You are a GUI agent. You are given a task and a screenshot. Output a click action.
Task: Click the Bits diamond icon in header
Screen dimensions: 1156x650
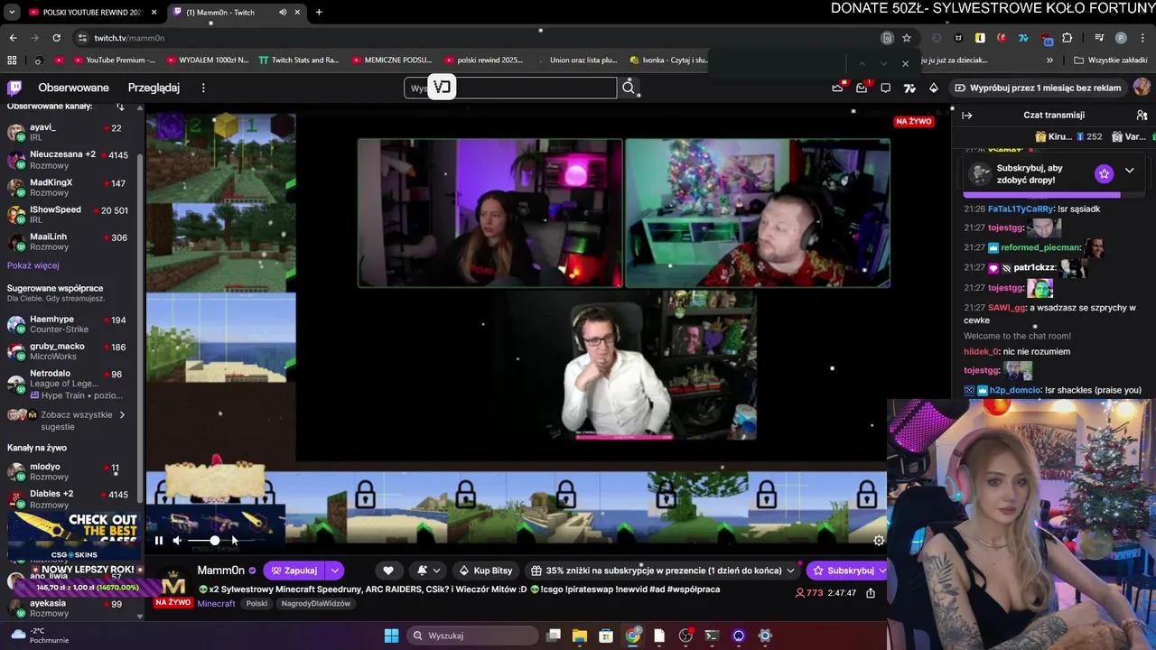[x=934, y=88]
